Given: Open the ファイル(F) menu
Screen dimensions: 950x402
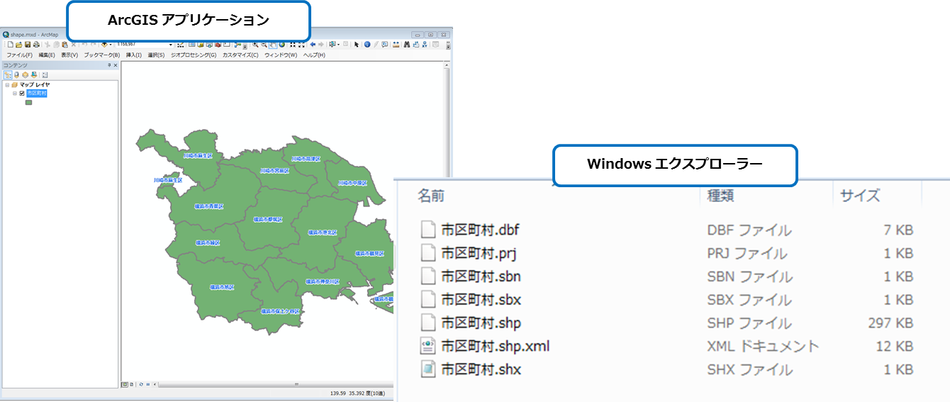Looking at the screenshot, I should pyautogui.click(x=19, y=55).
